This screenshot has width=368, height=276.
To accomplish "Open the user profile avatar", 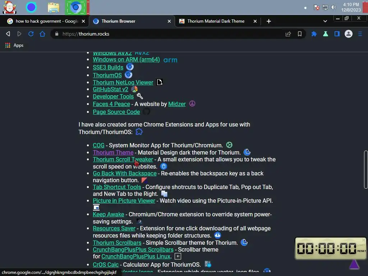I will (349, 34).
